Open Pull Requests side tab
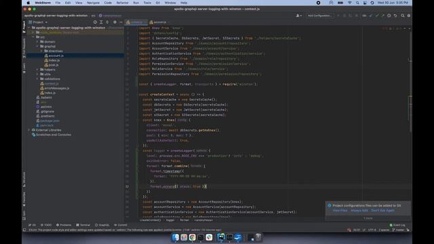 point(24,48)
